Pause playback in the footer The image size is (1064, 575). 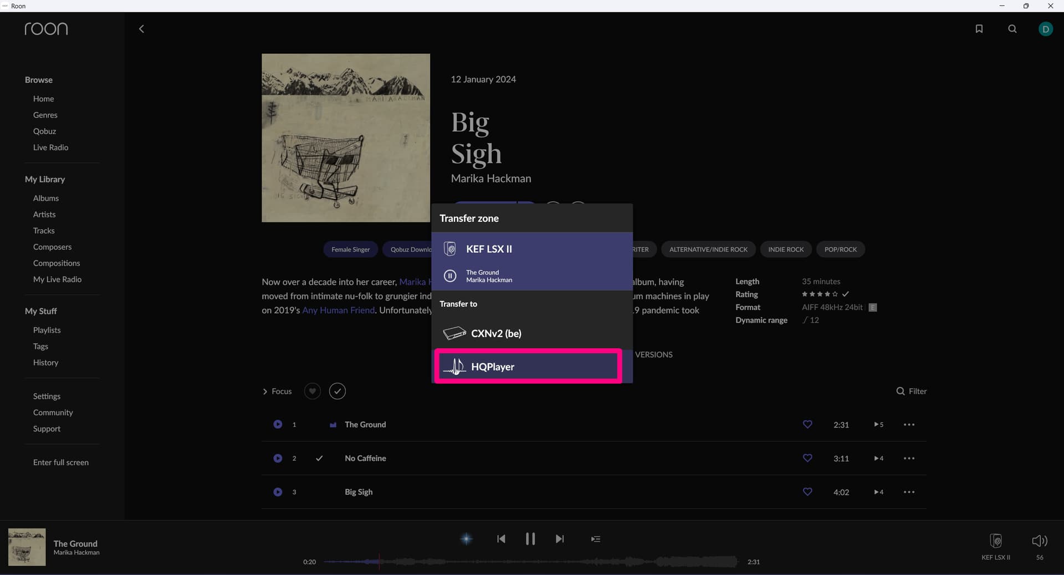coord(530,539)
